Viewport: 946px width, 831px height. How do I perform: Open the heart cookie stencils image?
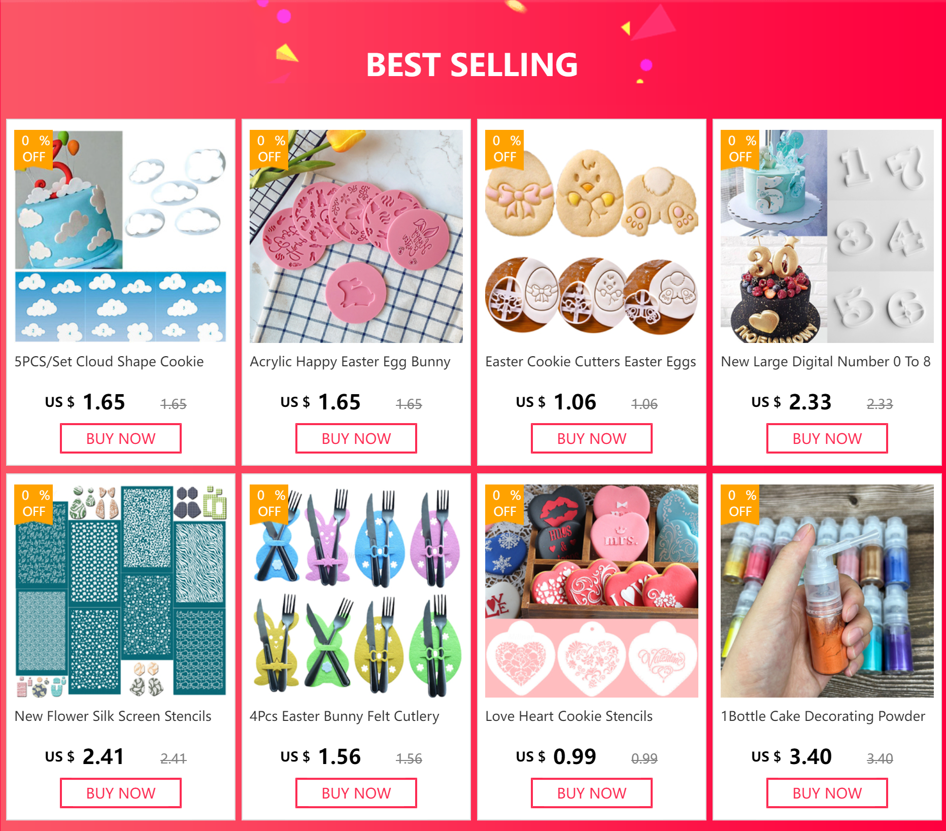(592, 591)
